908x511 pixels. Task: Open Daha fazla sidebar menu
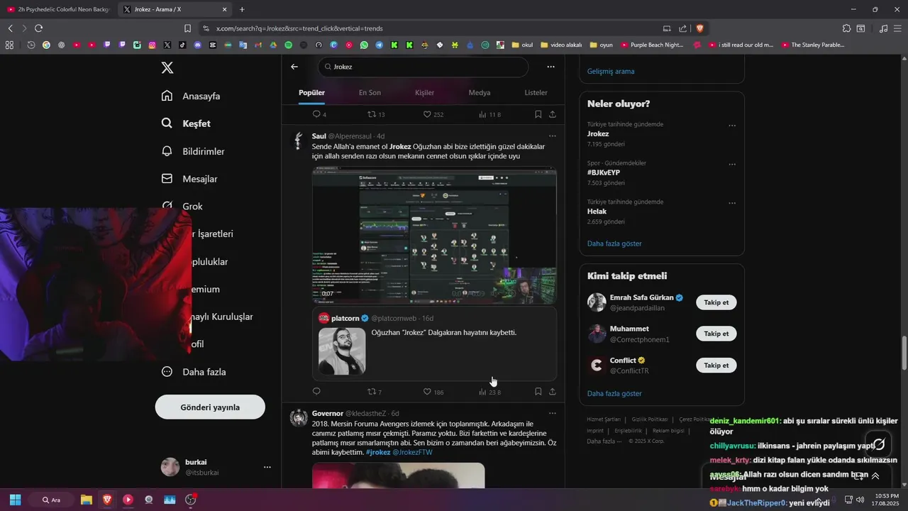[194, 372]
